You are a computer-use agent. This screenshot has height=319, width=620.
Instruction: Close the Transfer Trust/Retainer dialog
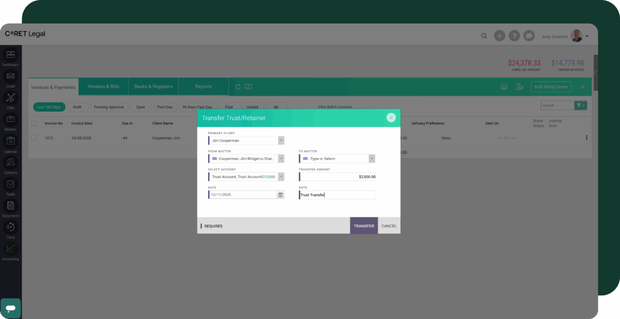[391, 117]
